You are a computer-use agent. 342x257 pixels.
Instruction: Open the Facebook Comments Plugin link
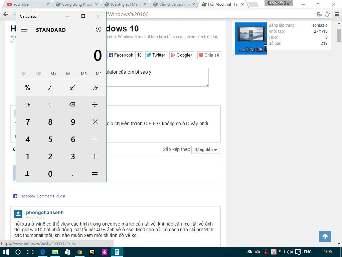point(42,196)
